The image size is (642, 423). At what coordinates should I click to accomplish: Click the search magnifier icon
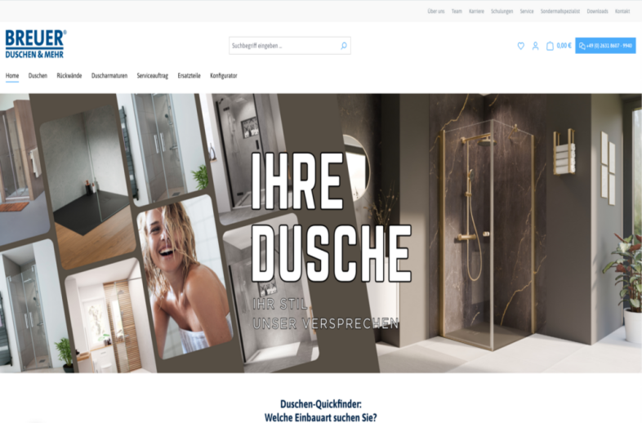point(344,46)
